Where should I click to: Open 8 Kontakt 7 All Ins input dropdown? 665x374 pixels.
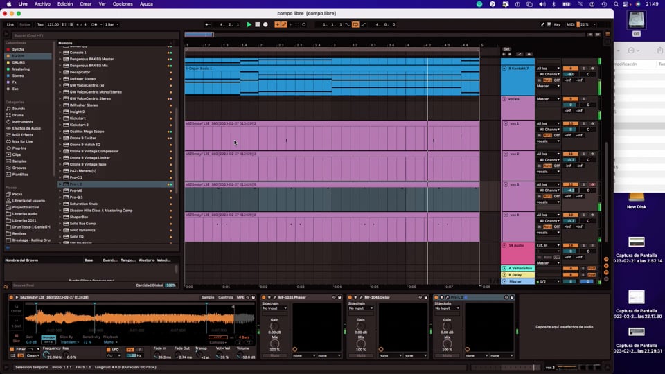(548, 69)
